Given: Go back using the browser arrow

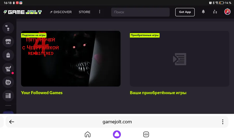Looking at the screenshot, I should click(x=11, y=122).
